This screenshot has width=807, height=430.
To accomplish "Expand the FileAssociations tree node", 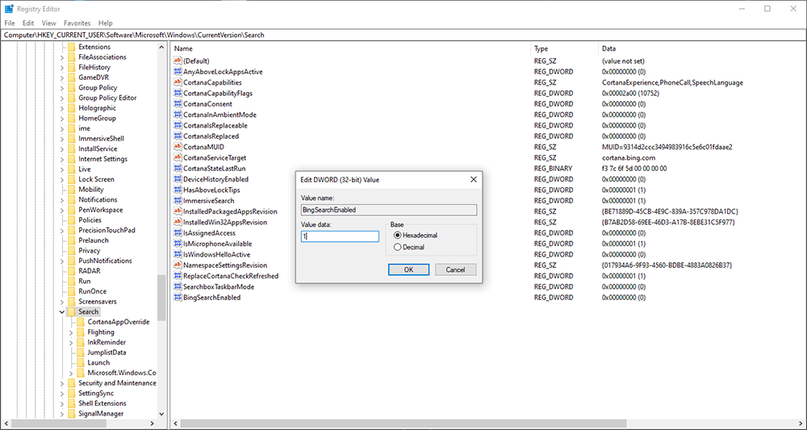I will [x=62, y=57].
